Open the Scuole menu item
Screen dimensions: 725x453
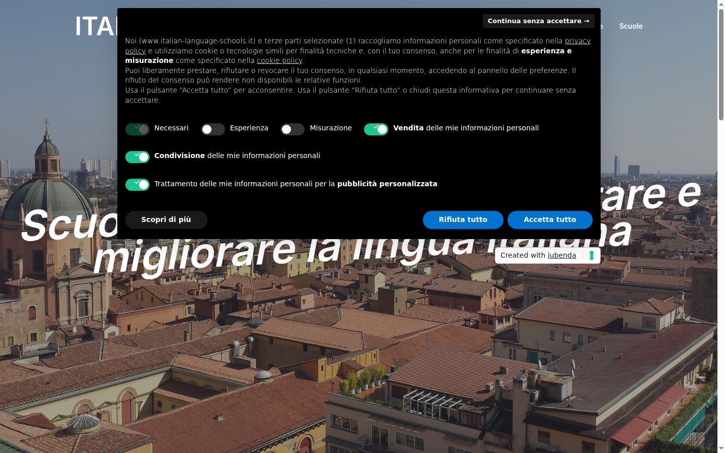pos(631,26)
